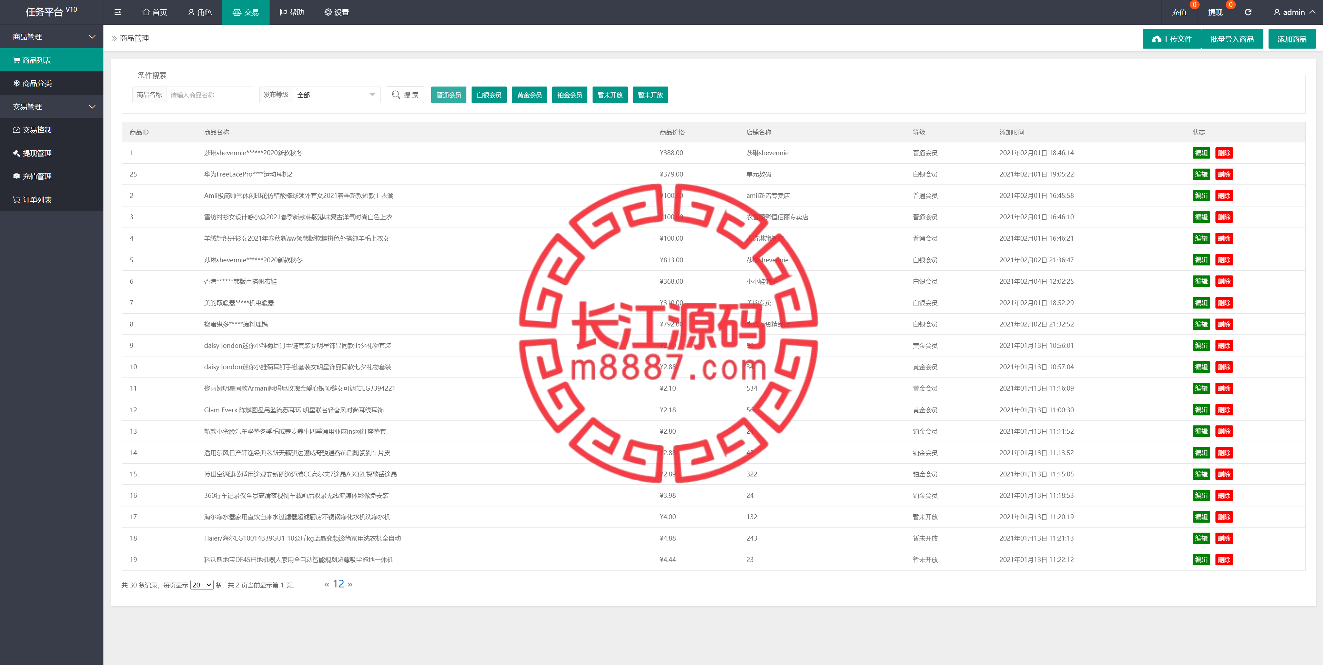Select product name 雪纺衬衫女设计感小众 row 3

(298, 217)
